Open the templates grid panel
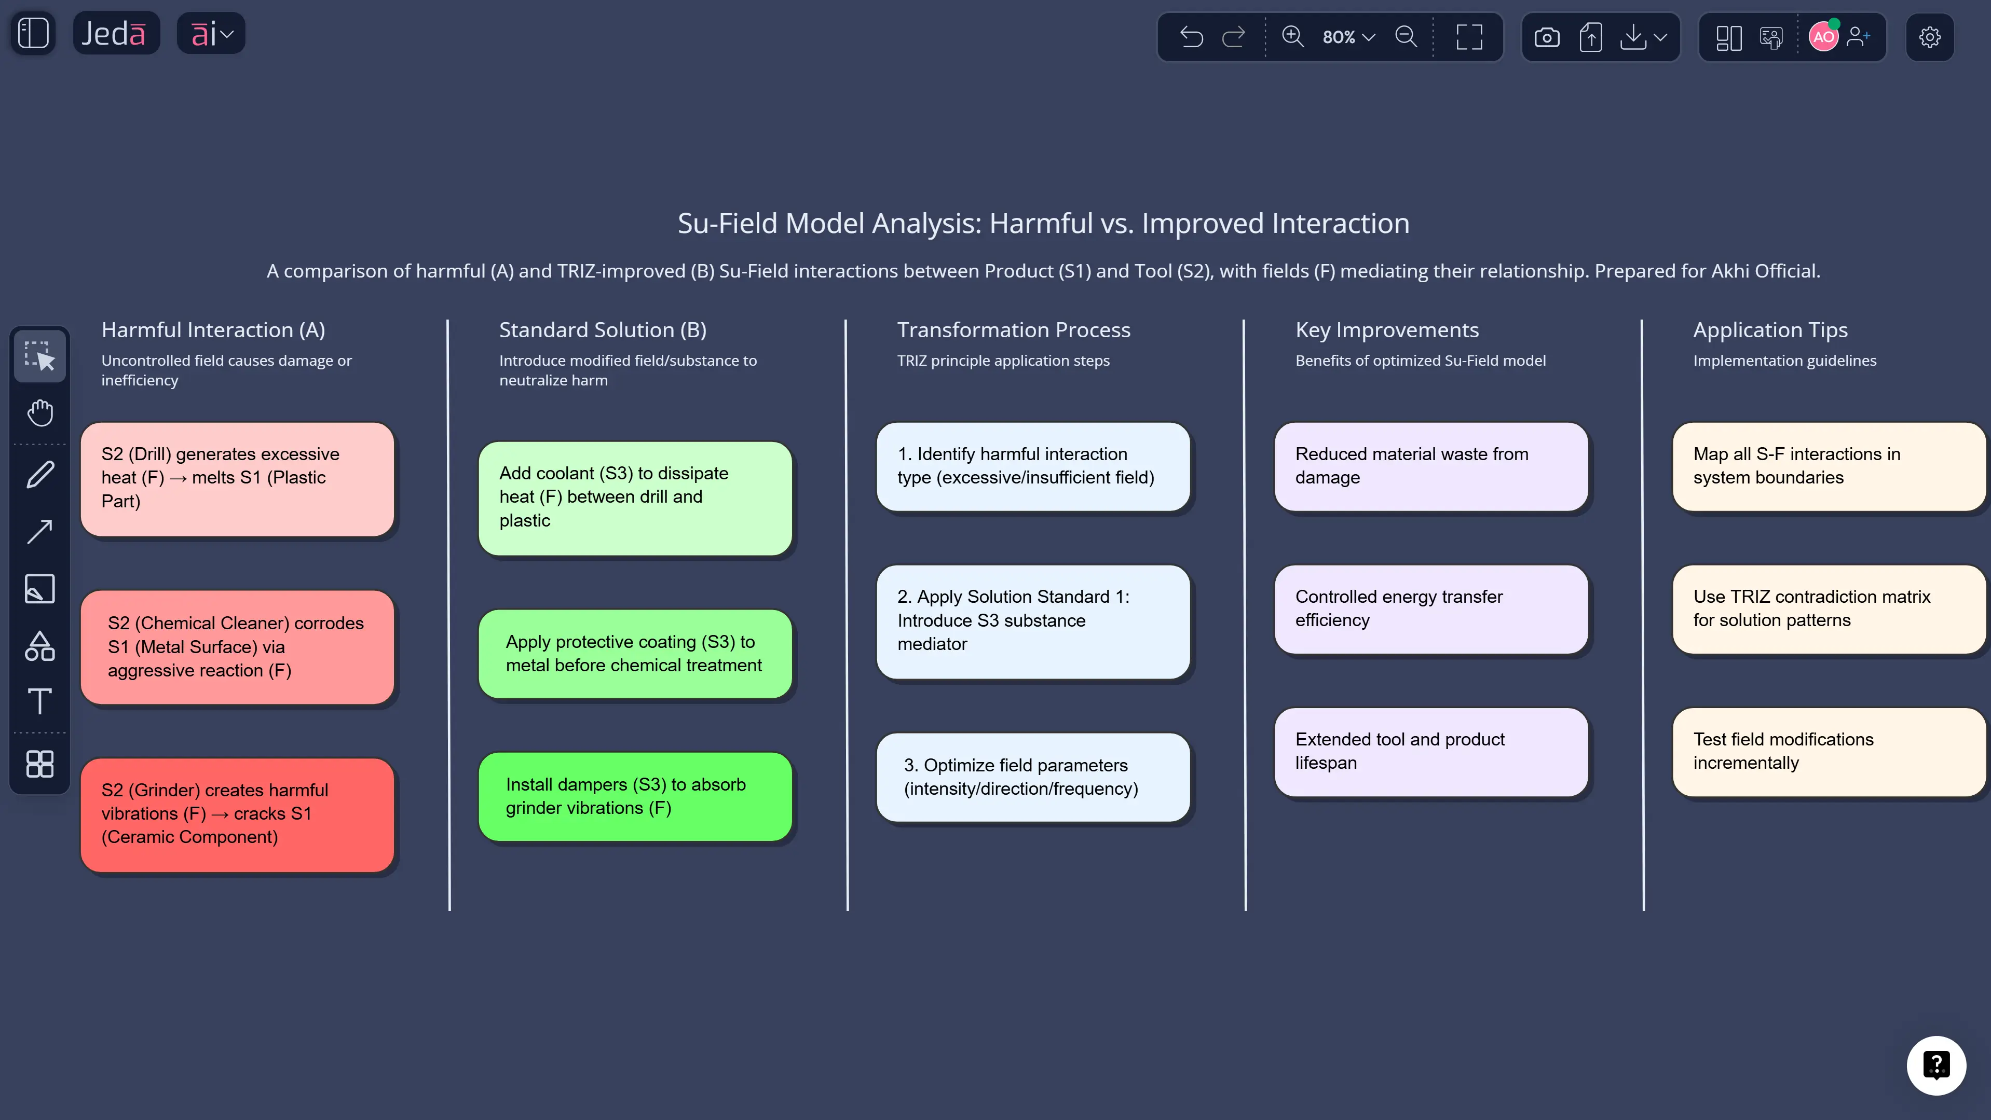Image resolution: width=1991 pixels, height=1120 pixels. click(x=39, y=763)
